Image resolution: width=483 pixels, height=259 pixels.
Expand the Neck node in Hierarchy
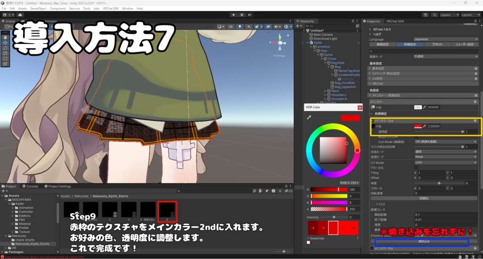point(325,91)
